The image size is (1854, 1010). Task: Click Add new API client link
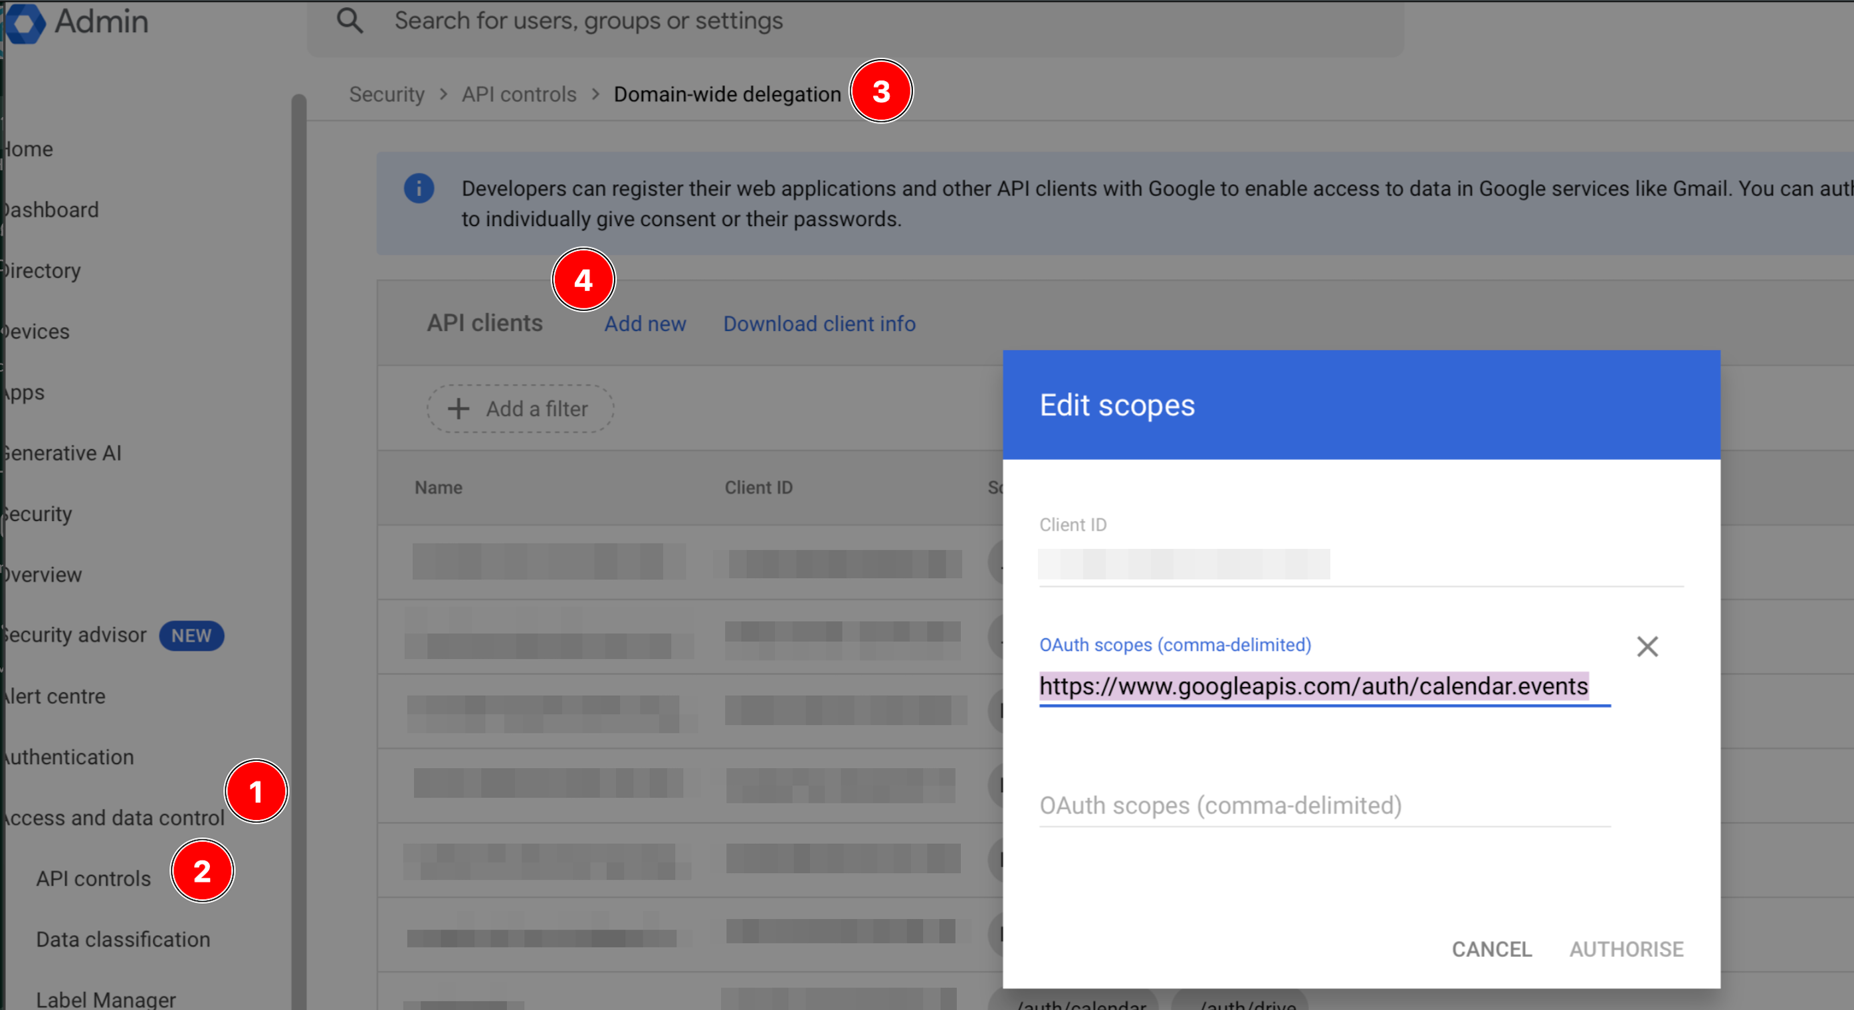coord(645,324)
